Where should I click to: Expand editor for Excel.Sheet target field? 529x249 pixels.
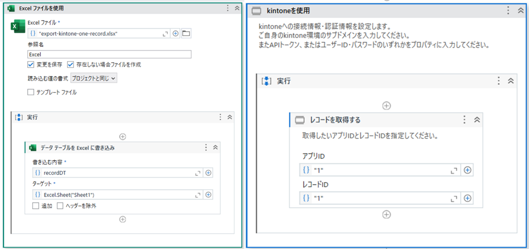tap(198, 195)
